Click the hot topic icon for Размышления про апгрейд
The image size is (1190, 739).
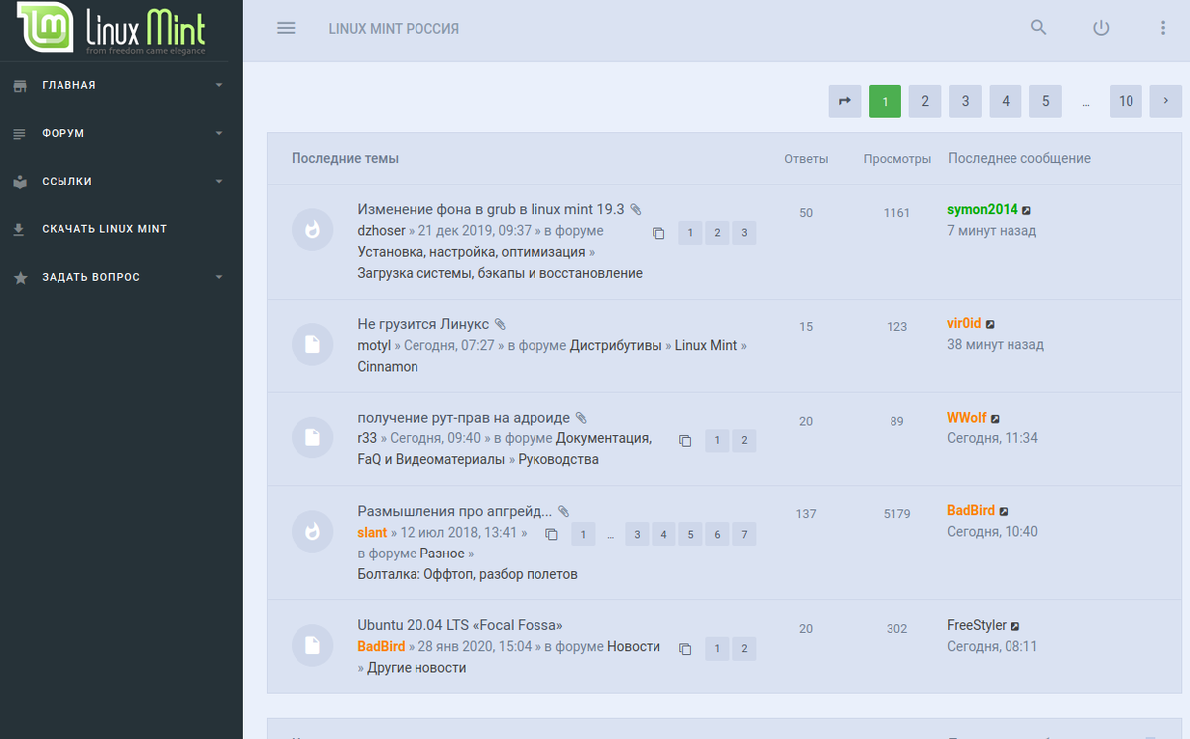(312, 532)
